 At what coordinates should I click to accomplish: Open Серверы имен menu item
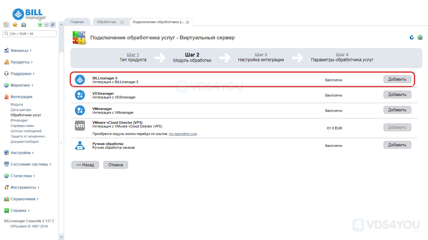coord(23,126)
